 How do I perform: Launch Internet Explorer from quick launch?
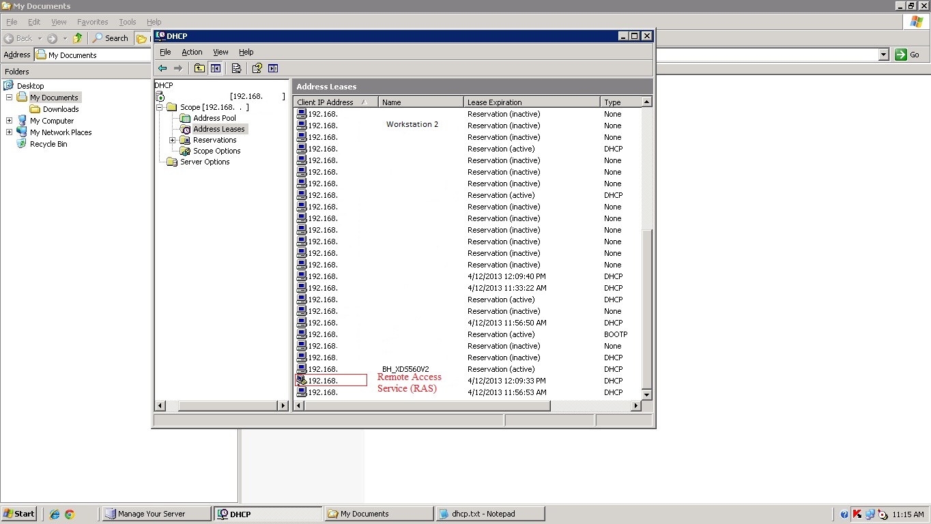(54, 514)
